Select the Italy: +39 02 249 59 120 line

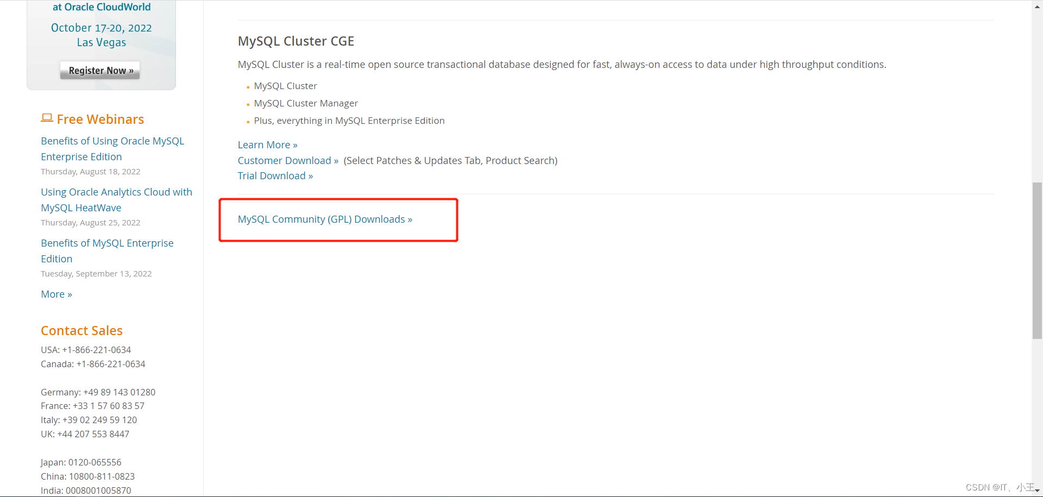click(89, 420)
